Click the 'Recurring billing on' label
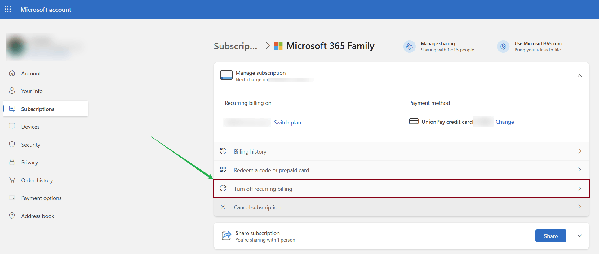The image size is (599, 254). [x=248, y=103]
